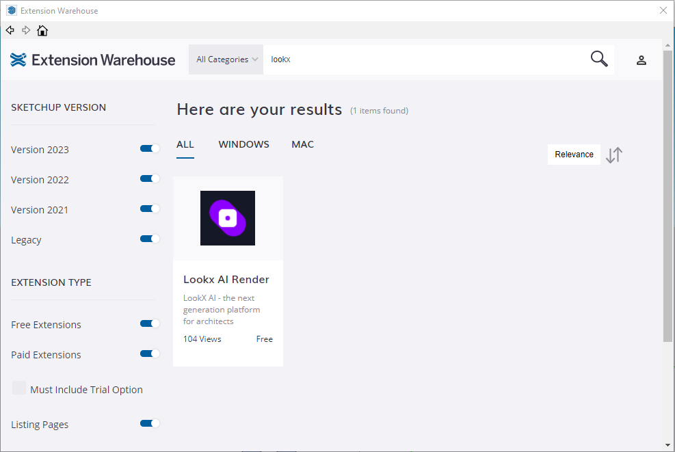Click the vertical scrollbar down arrow
Viewport: 675px width, 452px height.
coord(667,445)
